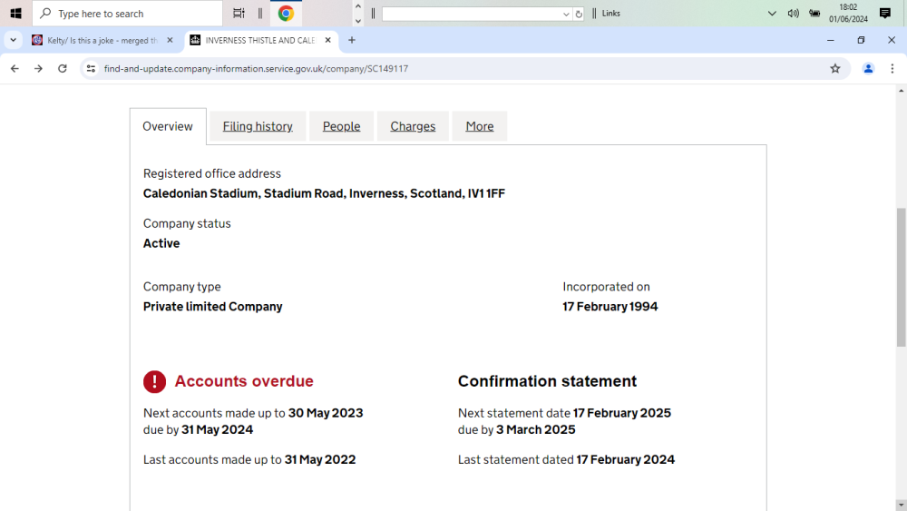Open the Windows Start menu

click(x=15, y=13)
